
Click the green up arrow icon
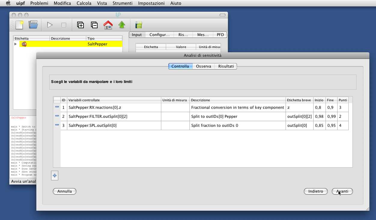click(x=122, y=25)
